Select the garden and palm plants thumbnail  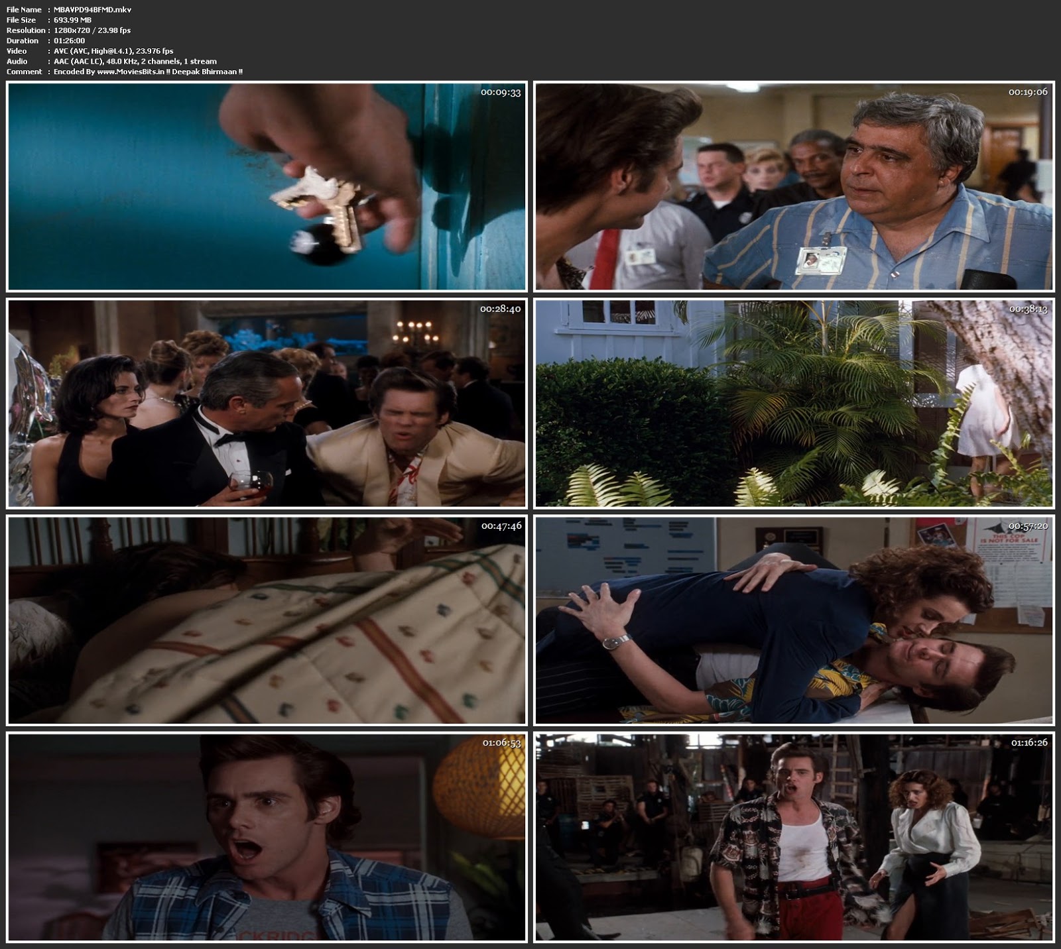pyautogui.click(x=794, y=403)
